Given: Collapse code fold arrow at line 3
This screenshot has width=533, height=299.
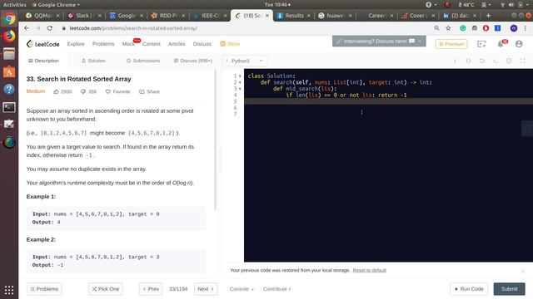Looking at the screenshot, I should tap(240, 89).
